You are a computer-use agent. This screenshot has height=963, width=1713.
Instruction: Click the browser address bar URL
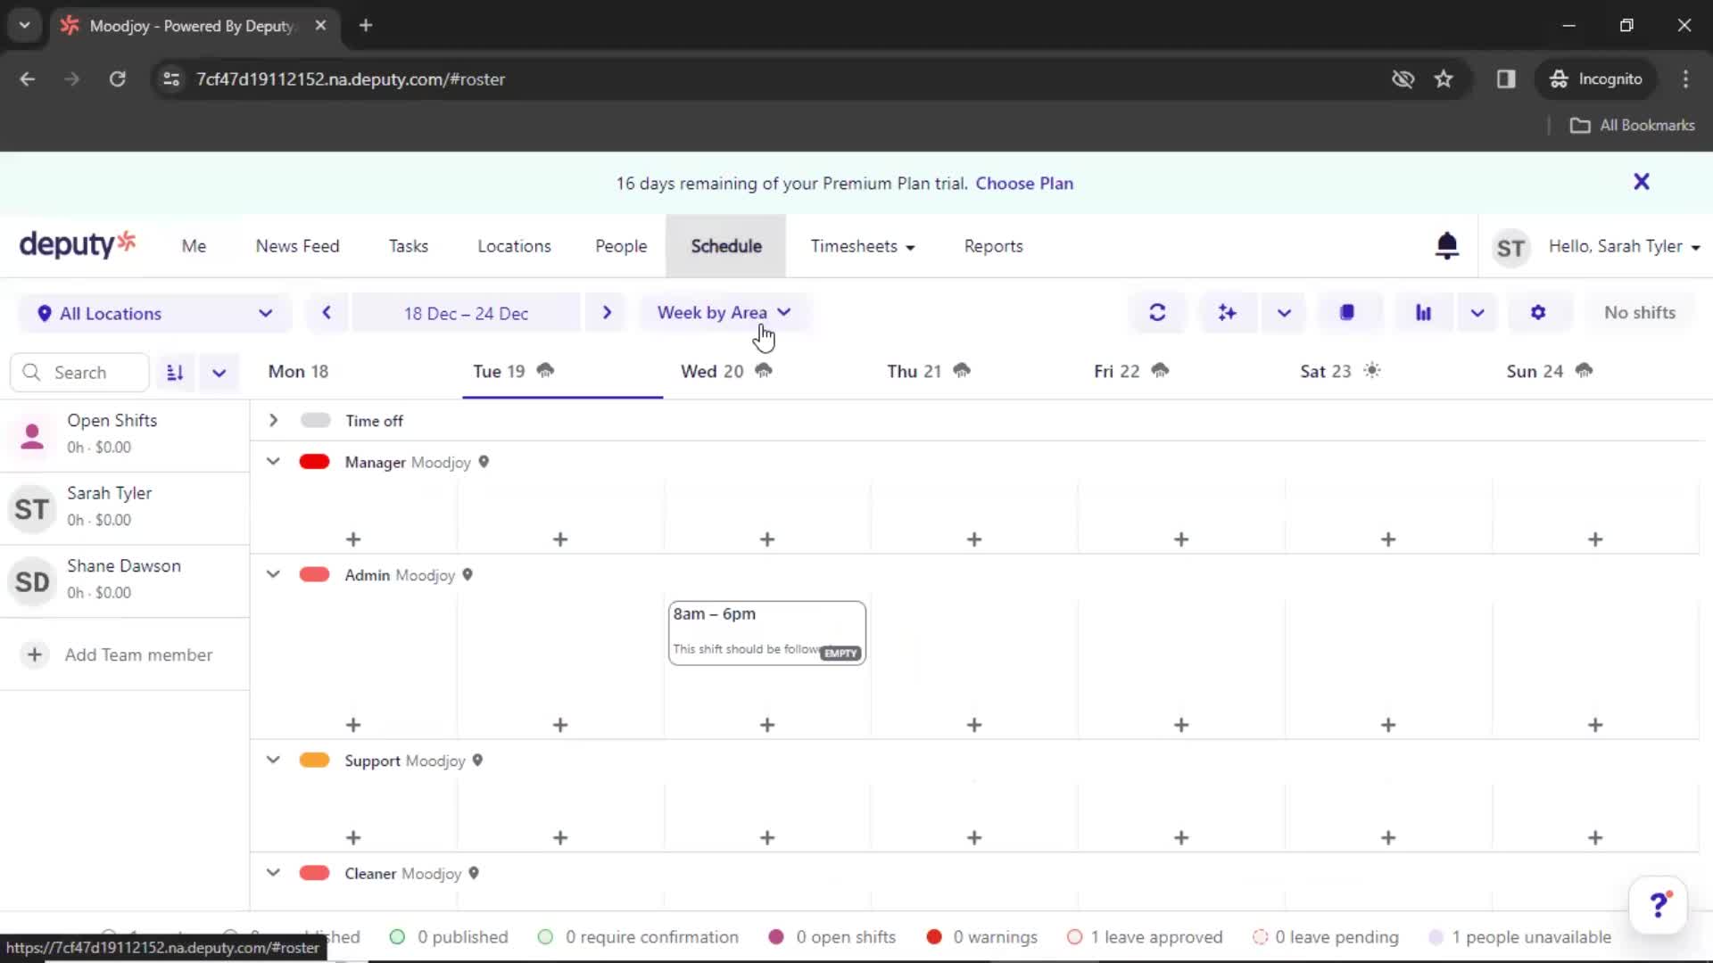pos(351,79)
